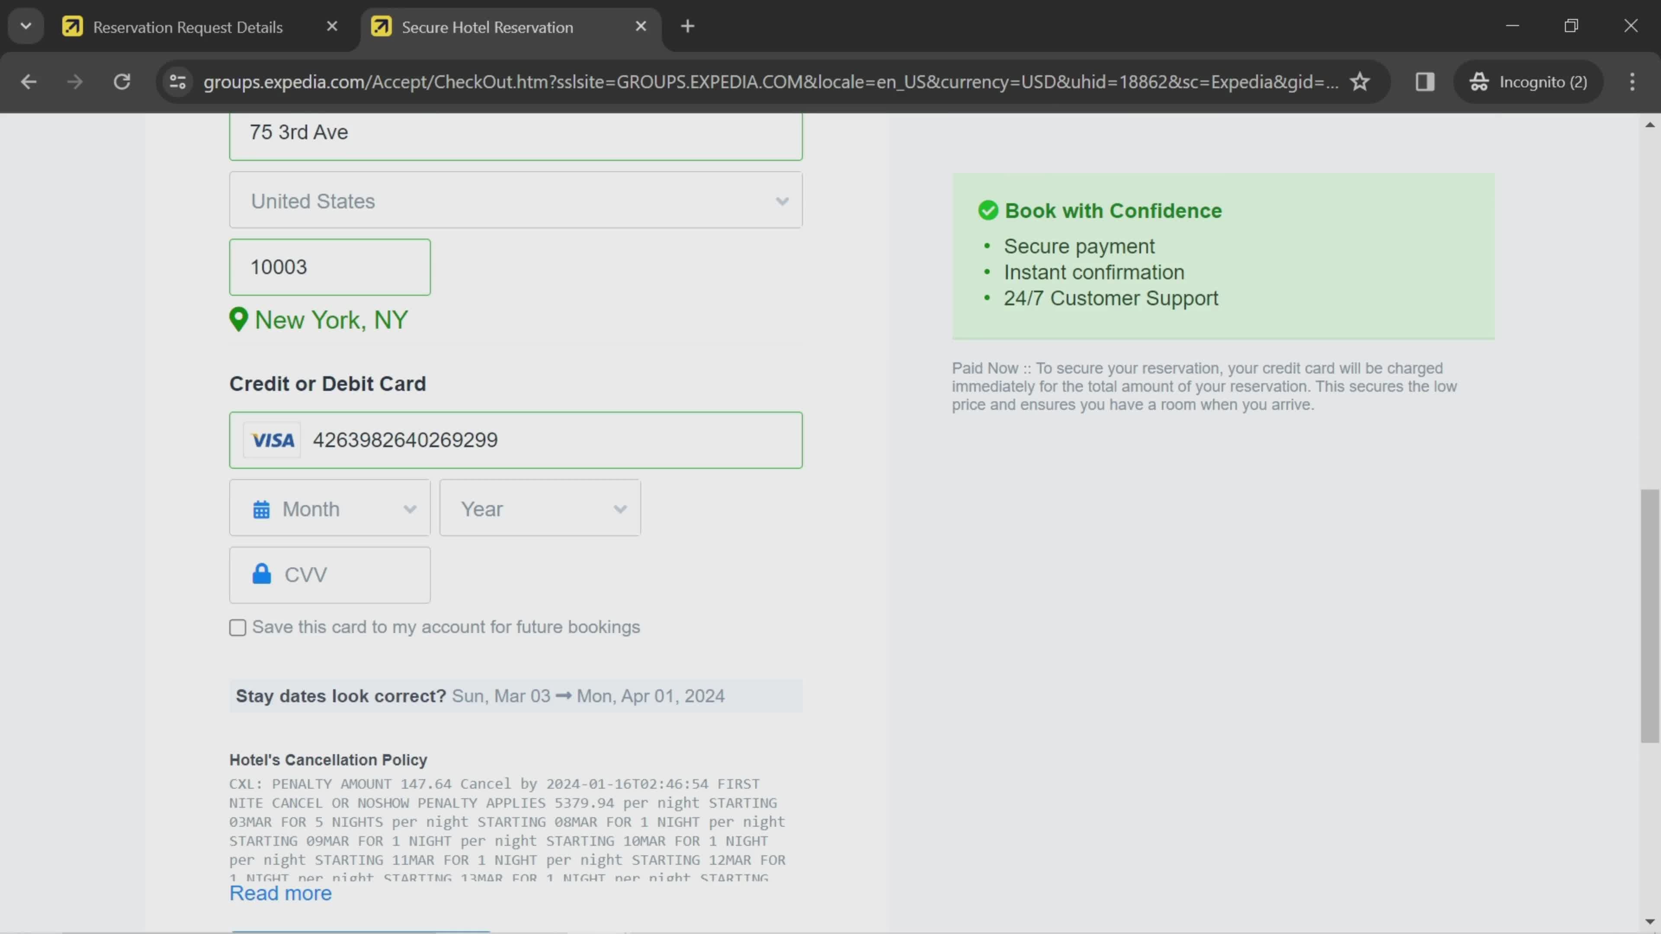The width and height of the screenshot is (1661, 934).
Task: Click the bookmark/star icon in address bar
Action: [x=1360, y=81]
